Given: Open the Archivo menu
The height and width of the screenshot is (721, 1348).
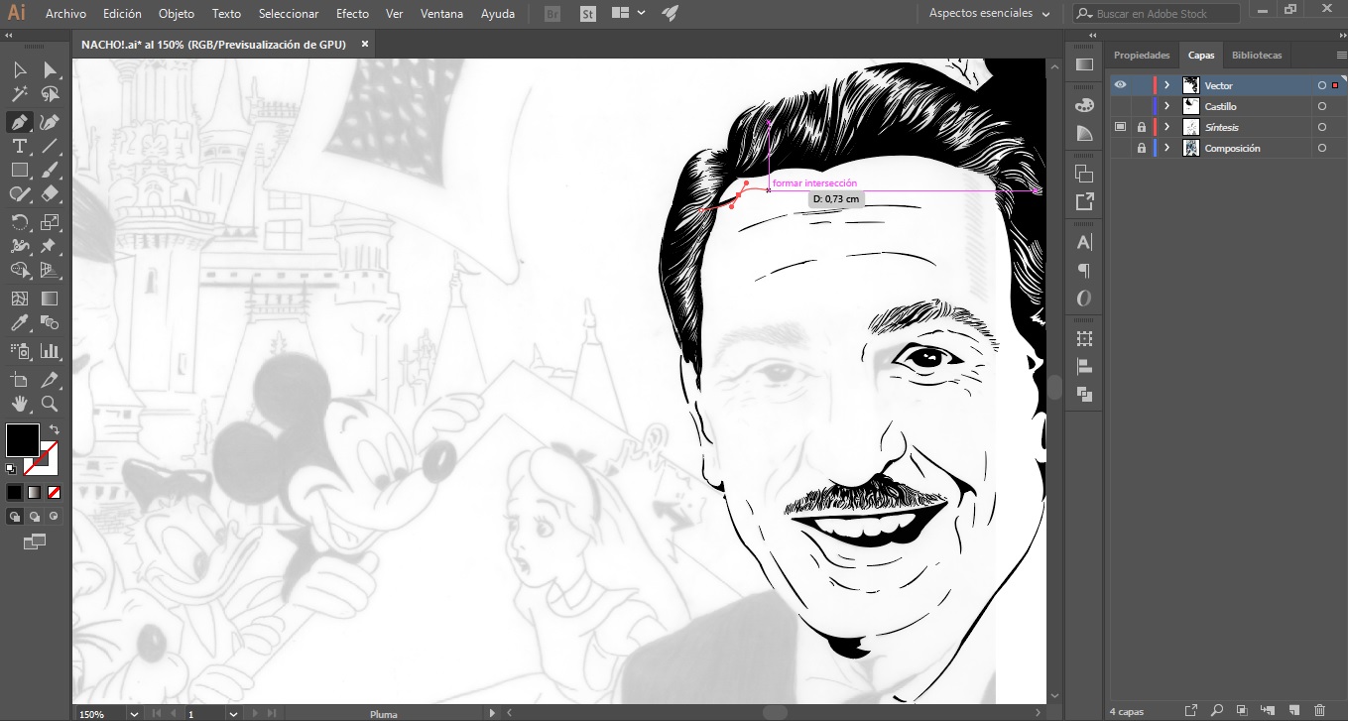Looking at the screenshot, I should coord(65,14).
